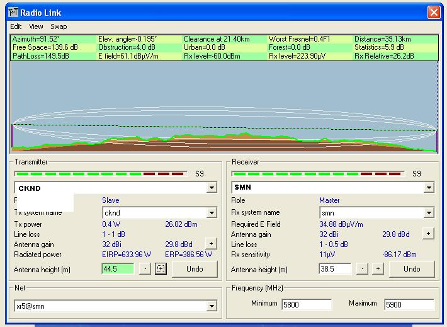Click the Free Space=139.6 dB readout
This screenshot has width=447, height=327.
(x=45, y=47)
